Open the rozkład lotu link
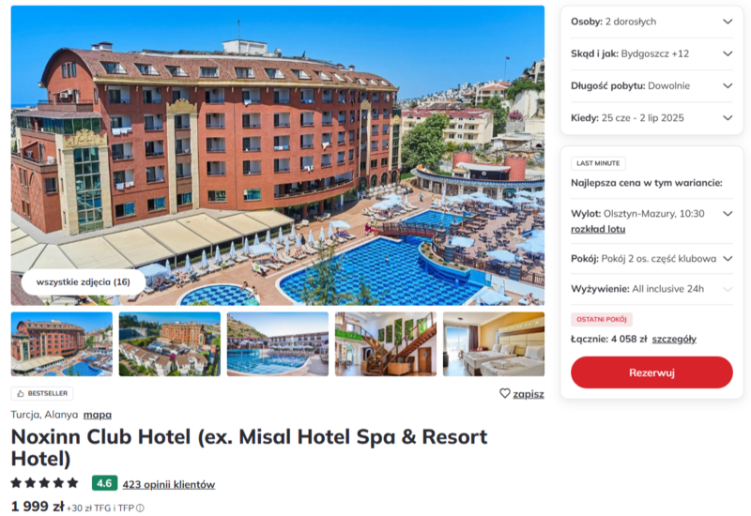 (598, 229)
